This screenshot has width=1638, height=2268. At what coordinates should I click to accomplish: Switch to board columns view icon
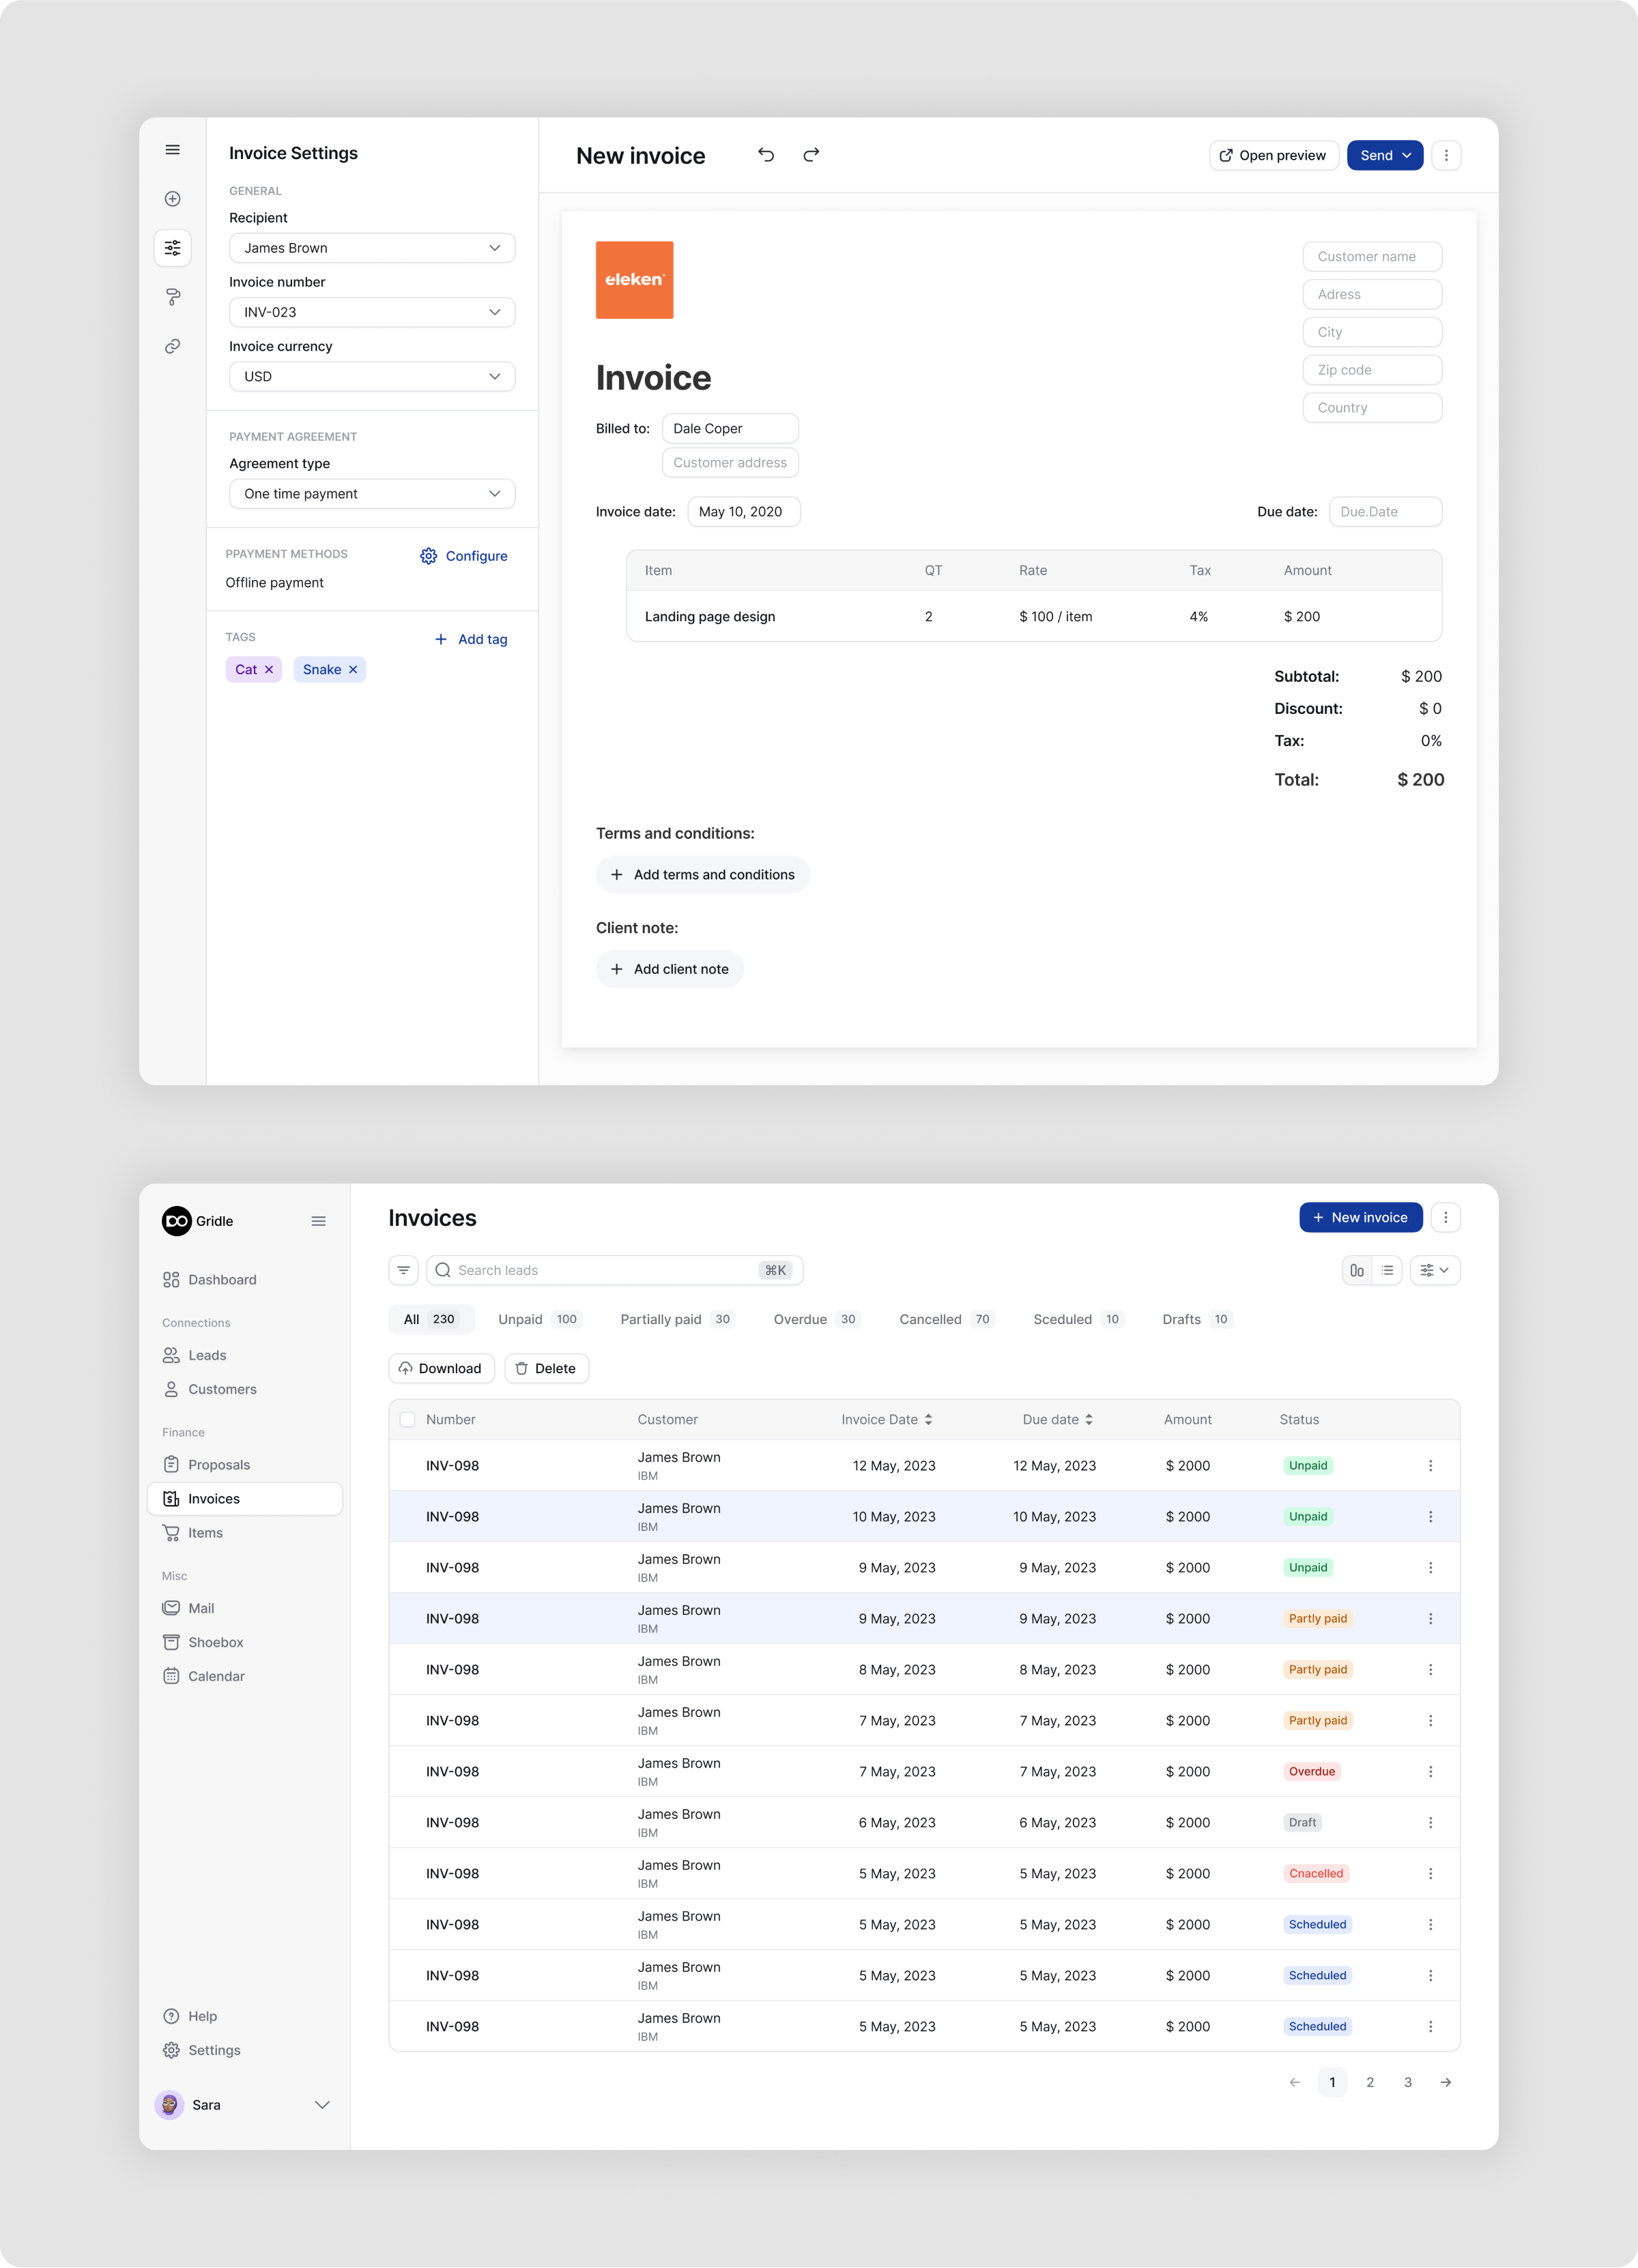[x=1357, y=1270]
